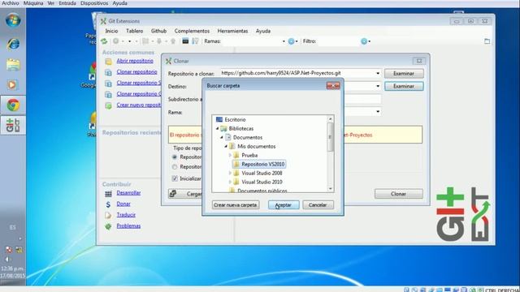Click icon beside Crear nuevo repositorio
The image size is (520, 292).
coord(108,105)
